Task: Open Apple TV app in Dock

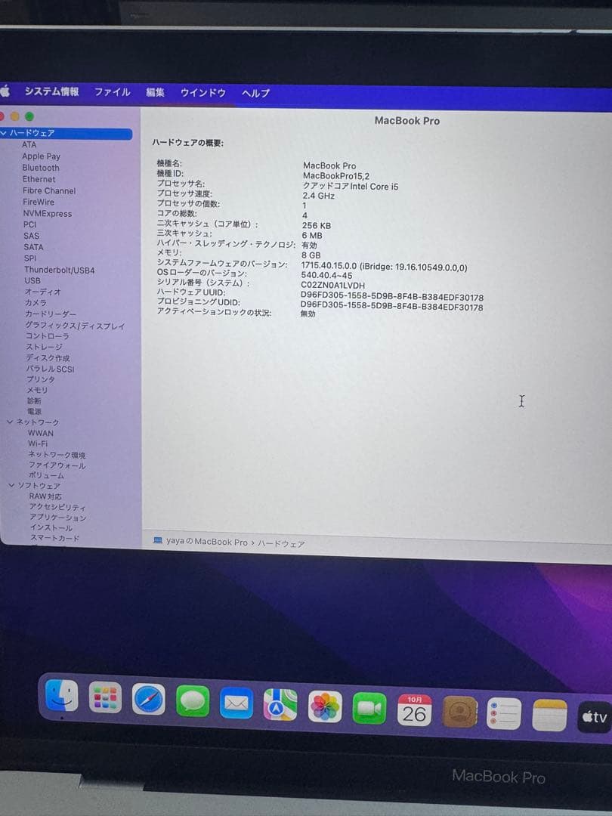Action: pos(594,717)
